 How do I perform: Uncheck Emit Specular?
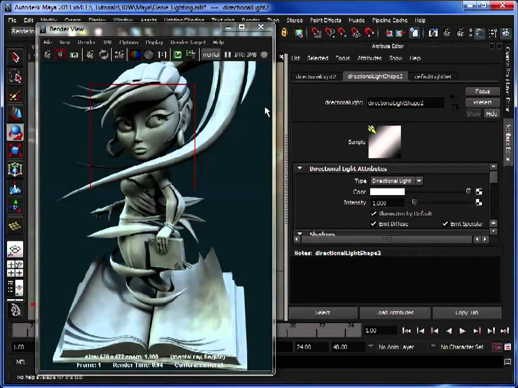(445, 224)
